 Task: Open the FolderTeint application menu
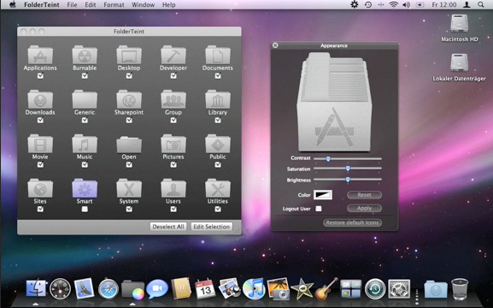[42, 5]
